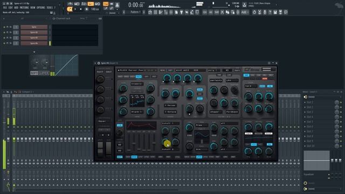
Task: Open the perfecto filter type dropdown
Action: pos(216,80)
